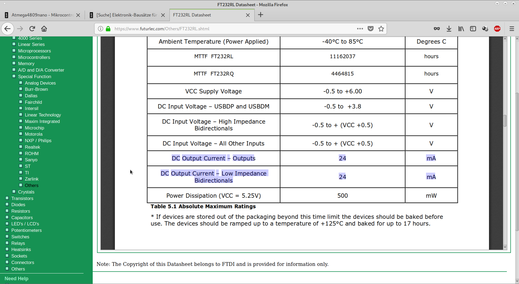Open the Microprocessors category
This screenshot has width=519, height=284.
pos(34,51)
